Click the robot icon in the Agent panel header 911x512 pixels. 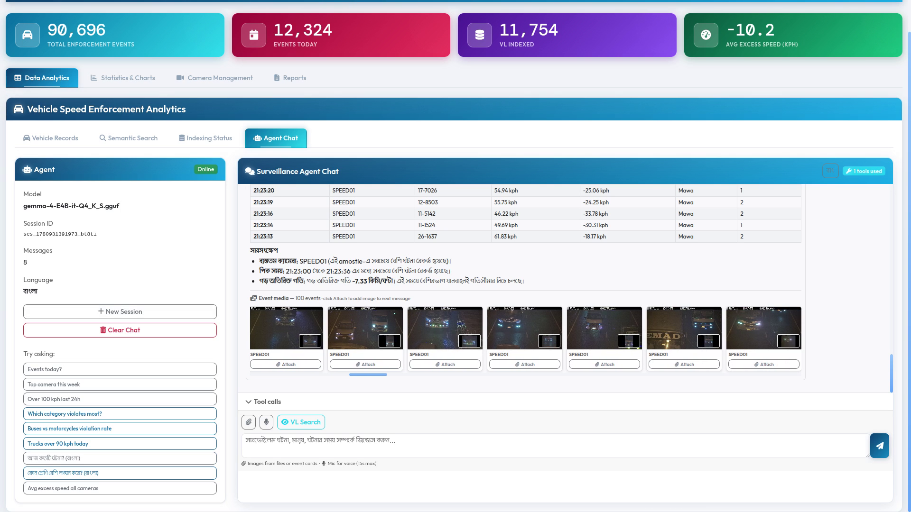coord(27,170)
